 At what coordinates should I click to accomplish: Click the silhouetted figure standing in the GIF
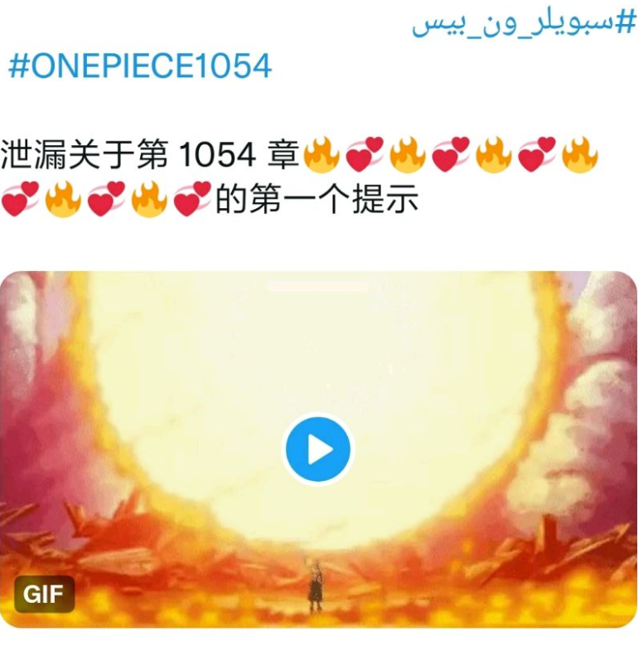315,585
